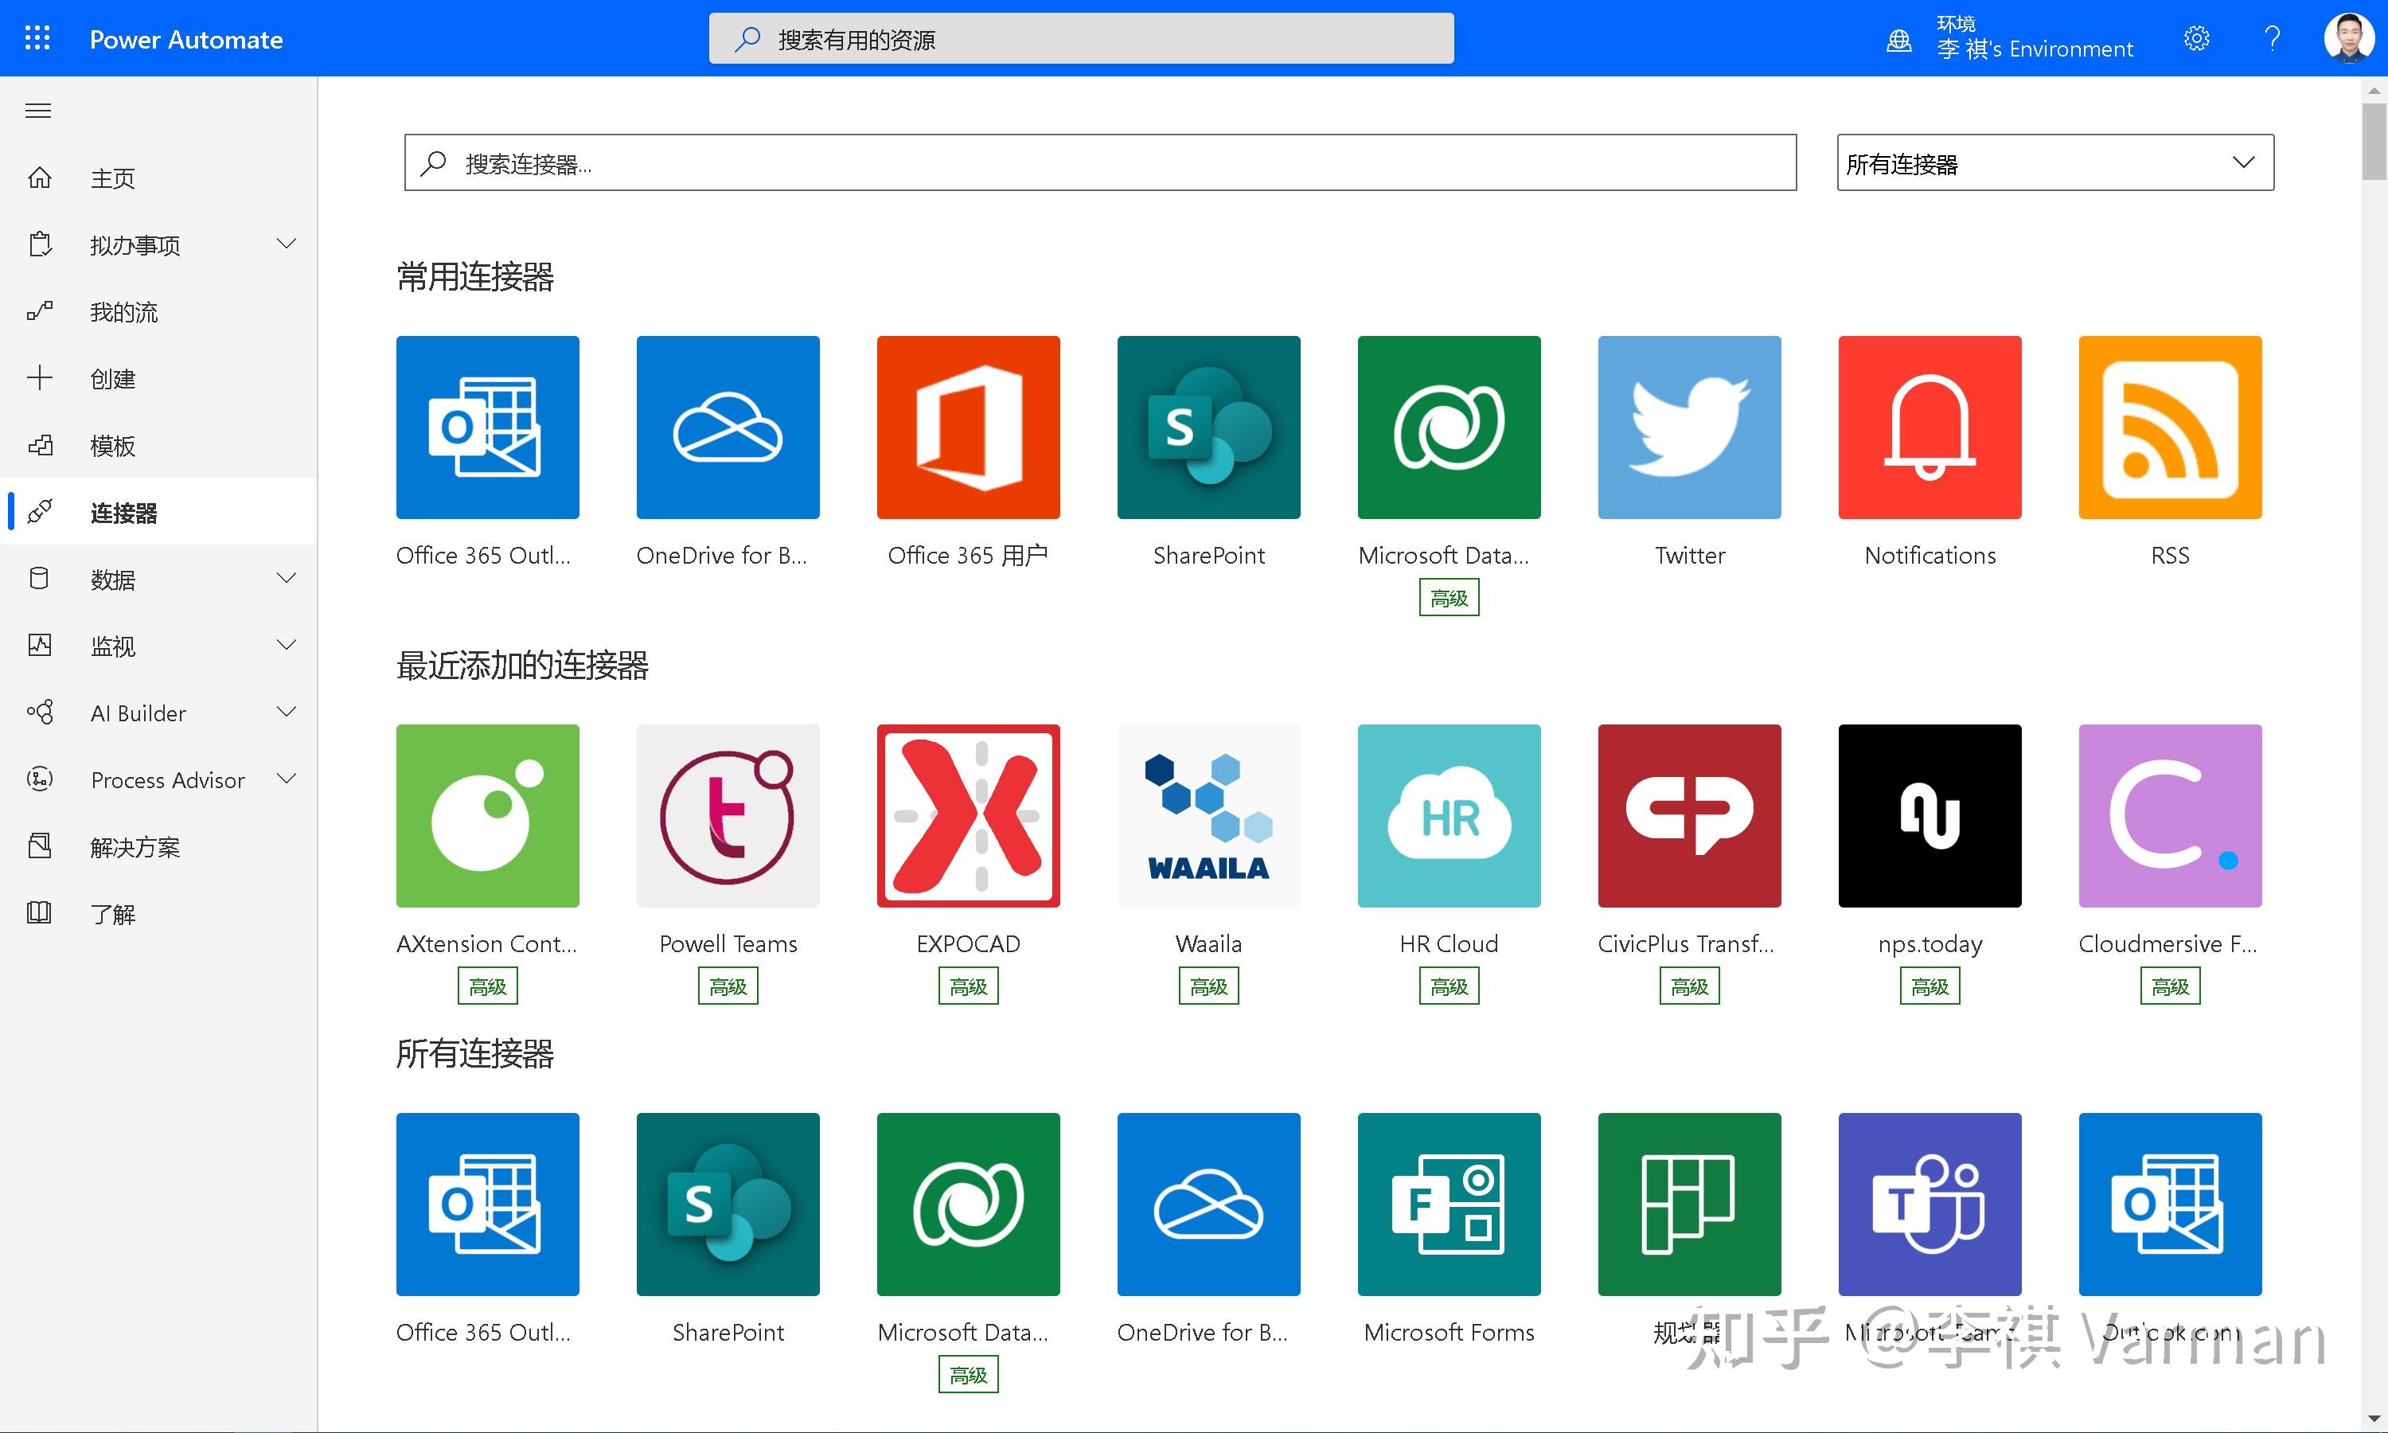The image size is (2388, 1433).
Task: Open the 所有连接器 filter dropdown
Action: [2052, 162]
